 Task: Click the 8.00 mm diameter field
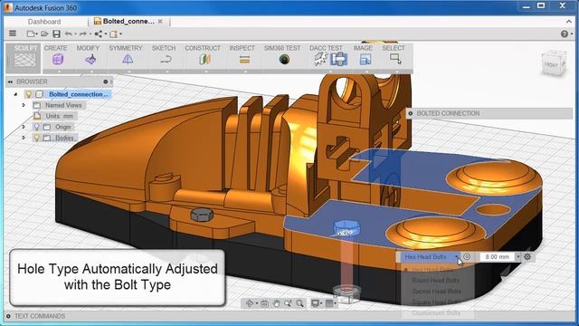click(x=497, y=256)
